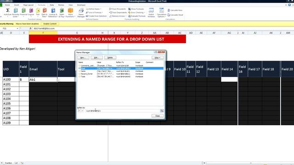Open Math & Trig functions

[62, 12]
